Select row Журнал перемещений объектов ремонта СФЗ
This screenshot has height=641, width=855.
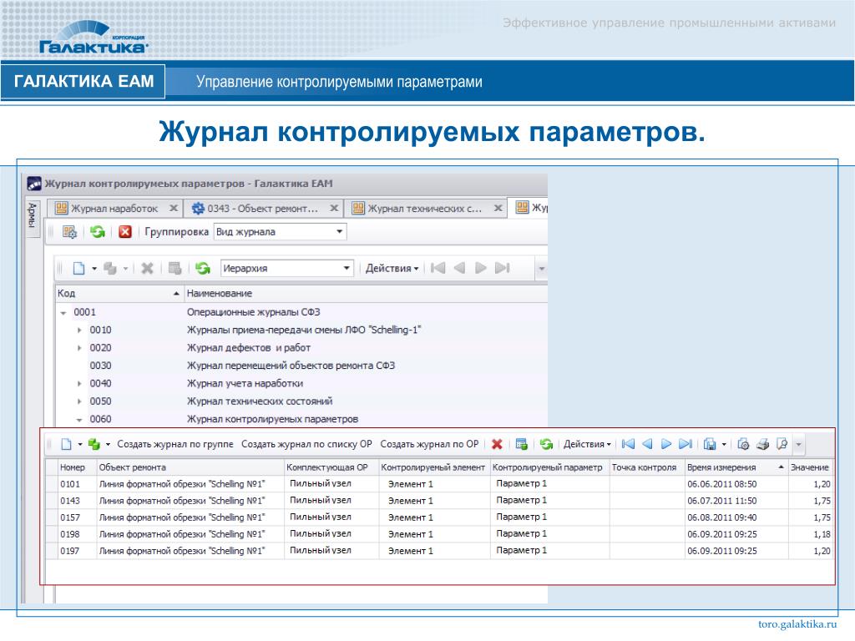pyautogui.click(x=301, y=366)
